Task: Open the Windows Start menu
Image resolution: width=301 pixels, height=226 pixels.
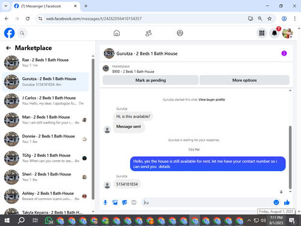Action: point(7,221)
